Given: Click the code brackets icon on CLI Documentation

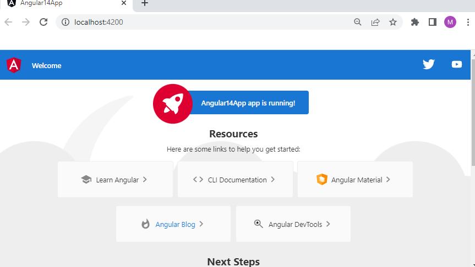Looking at the screenshot, I should coord(198,180).
